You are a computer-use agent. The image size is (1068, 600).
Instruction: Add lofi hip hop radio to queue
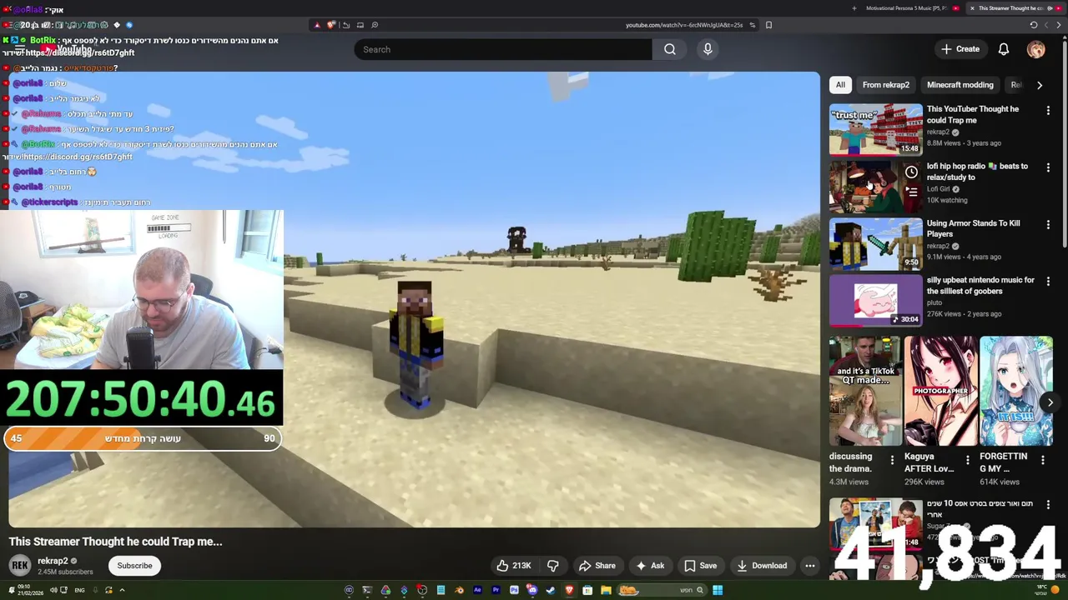tap(911, 192)
